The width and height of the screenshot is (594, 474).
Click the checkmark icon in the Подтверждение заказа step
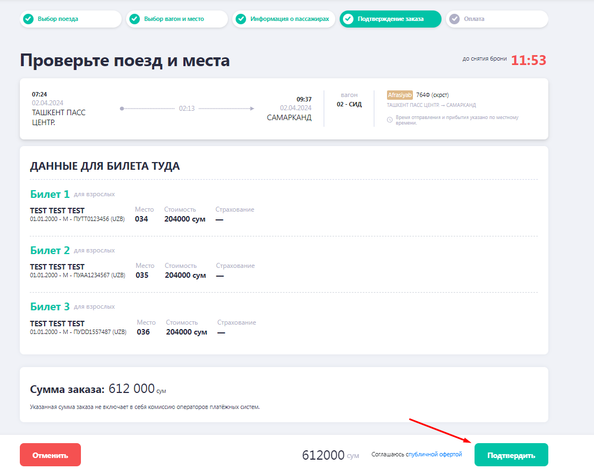tap(348, 19)
